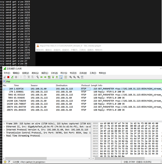162x164 pixels.
Task: Zoom in the packet text
Action: pyautogui.click(x=71, y=77)
